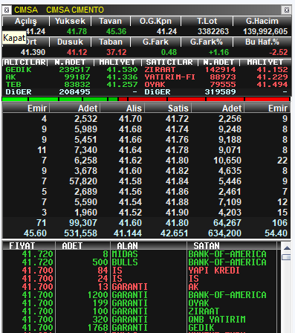
Task: Click the high price value 41.78
Action: (77, 31)
